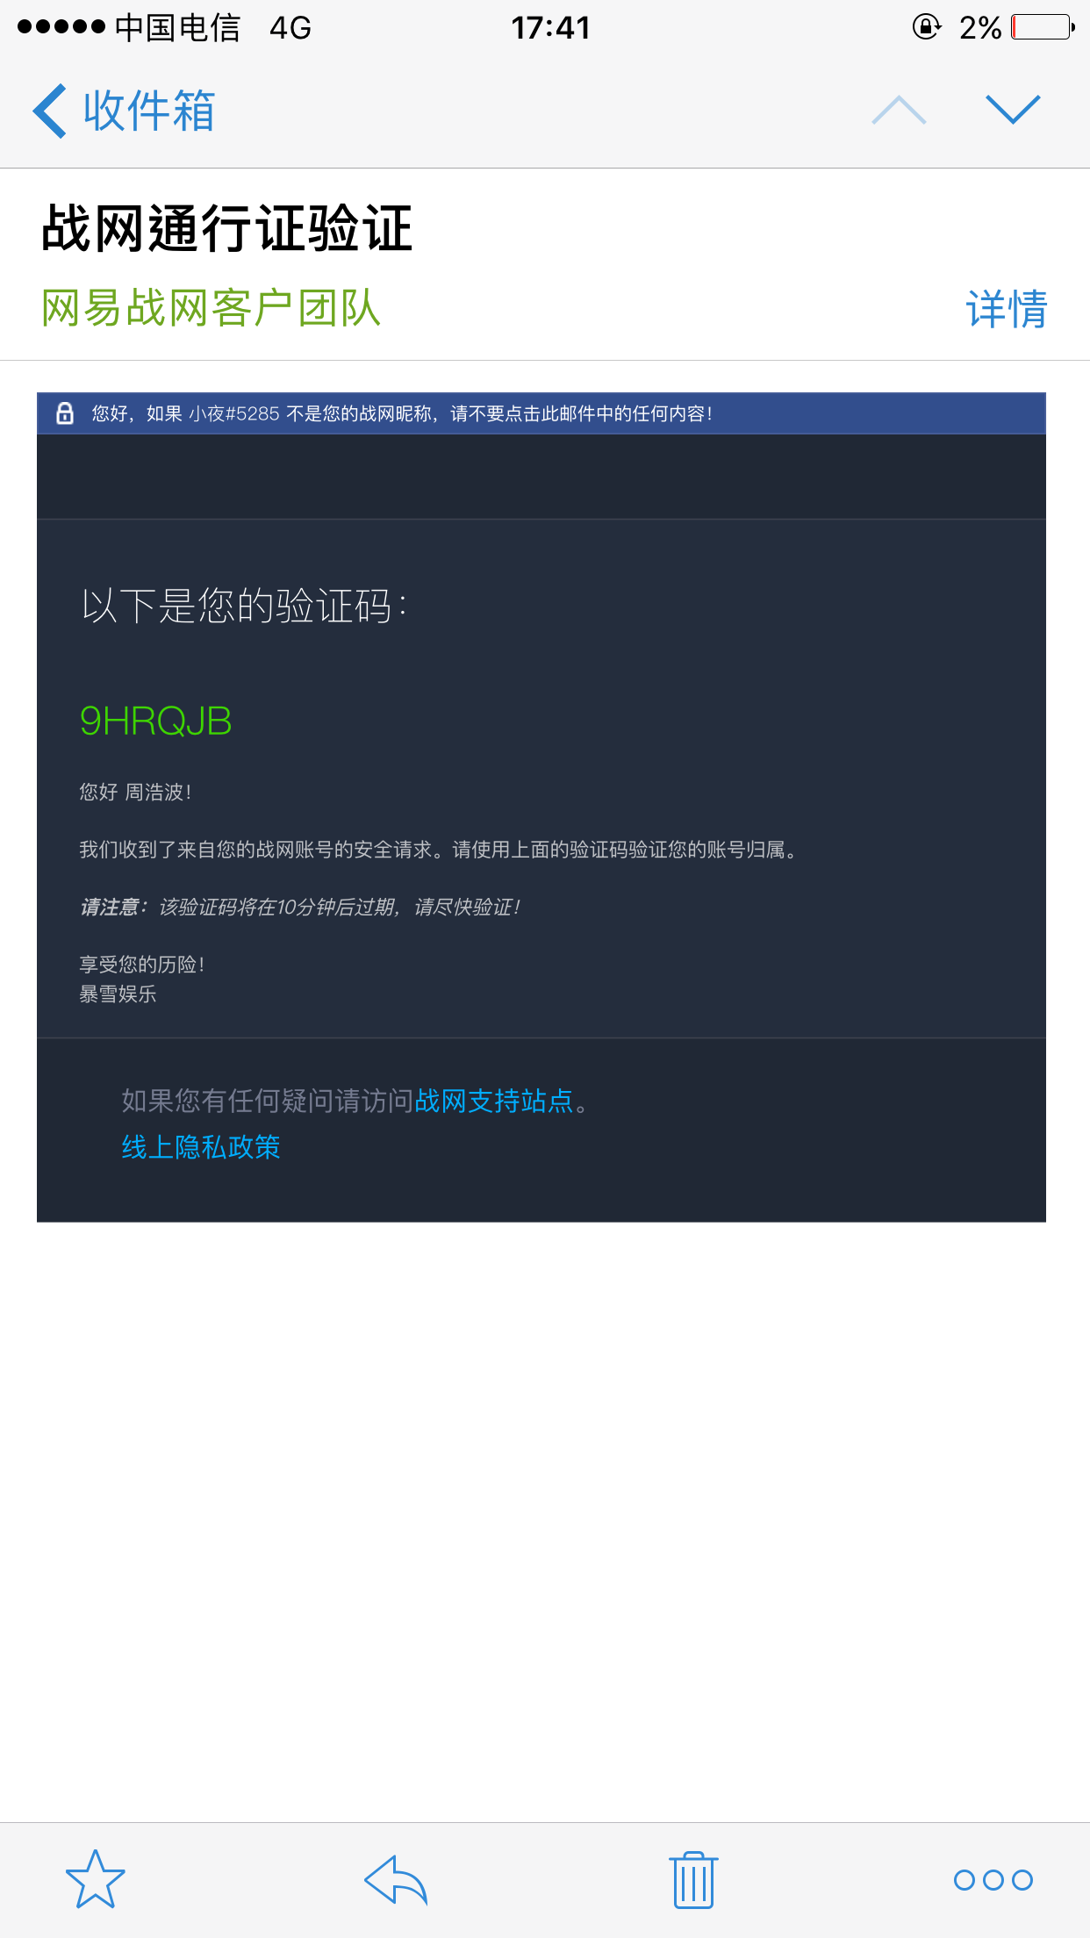Image resolution: width=1090 pixels, height=1938 pixels.
Task: Tap the reply arrow icon
Action: click(x=396, y=1879)
